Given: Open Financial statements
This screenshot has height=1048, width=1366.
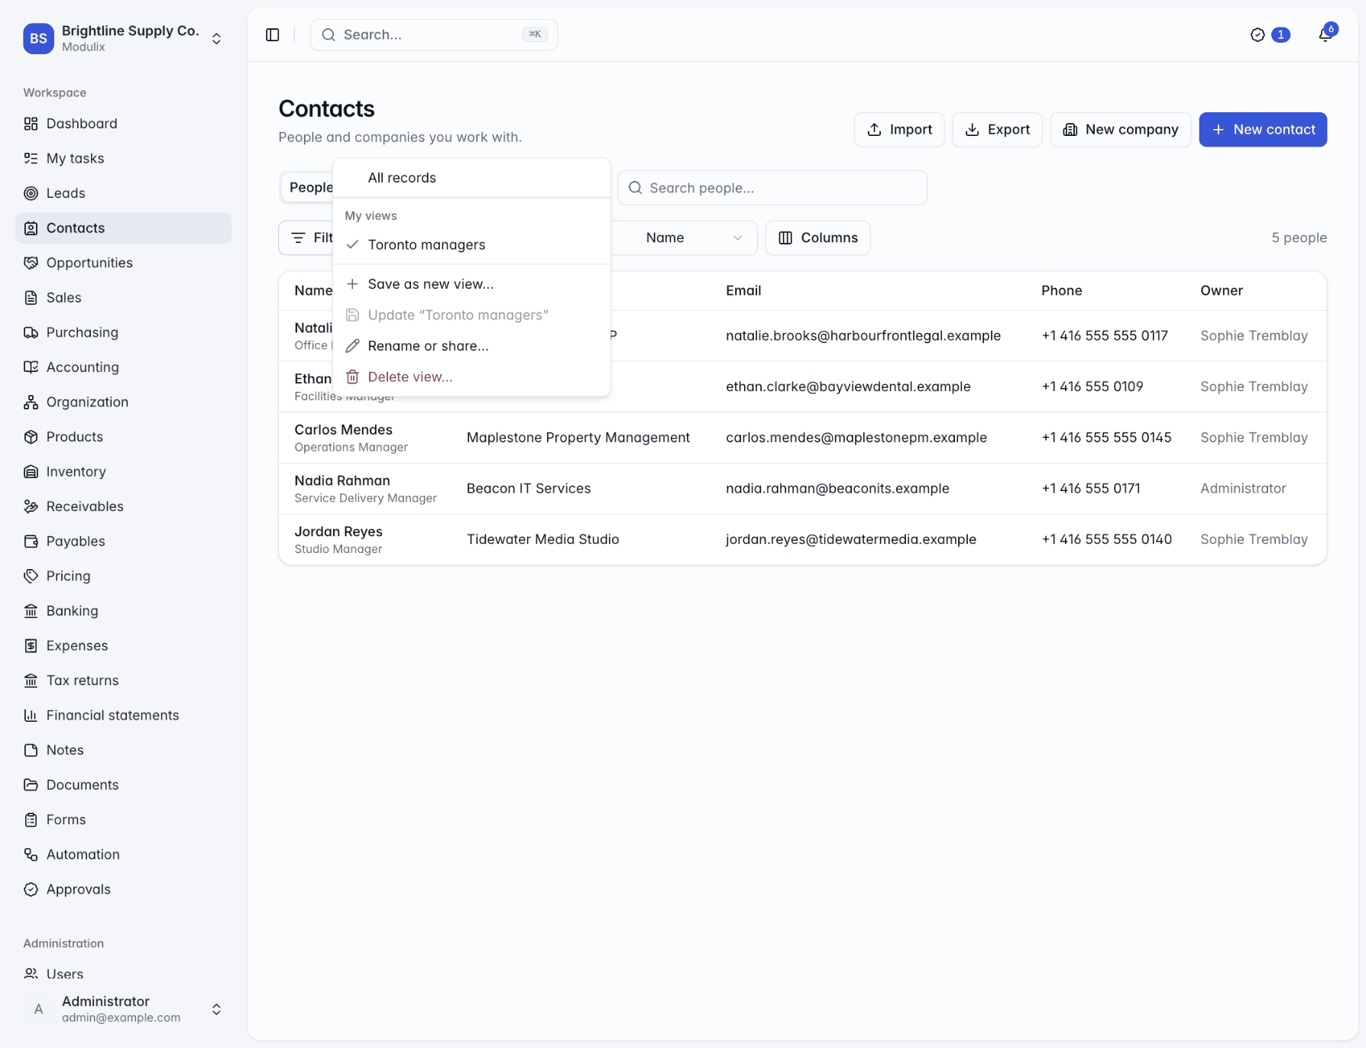Looking at the screenshot, I should point(123,715).
